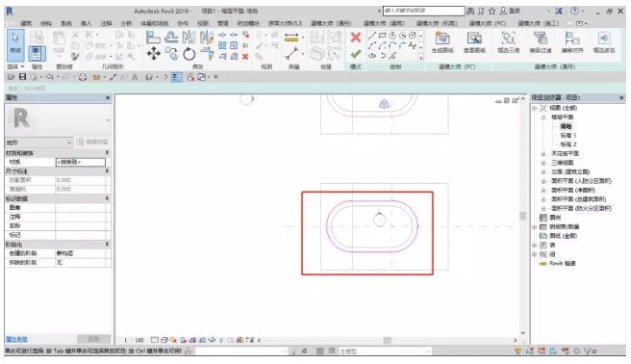
Task: Open the 注释 ribbon tab
Action: click(x=106, y=23)
